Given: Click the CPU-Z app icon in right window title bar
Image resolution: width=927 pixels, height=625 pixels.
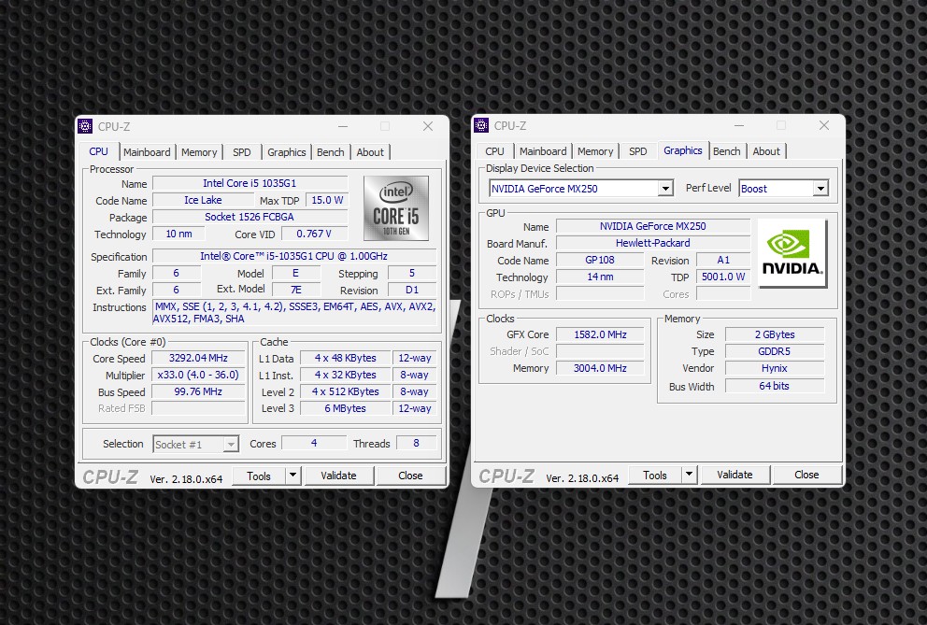Looking at the screenshot, I should pos(482,125).
